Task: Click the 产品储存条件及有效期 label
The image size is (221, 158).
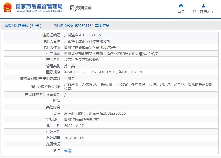Action: coord(42,95)
